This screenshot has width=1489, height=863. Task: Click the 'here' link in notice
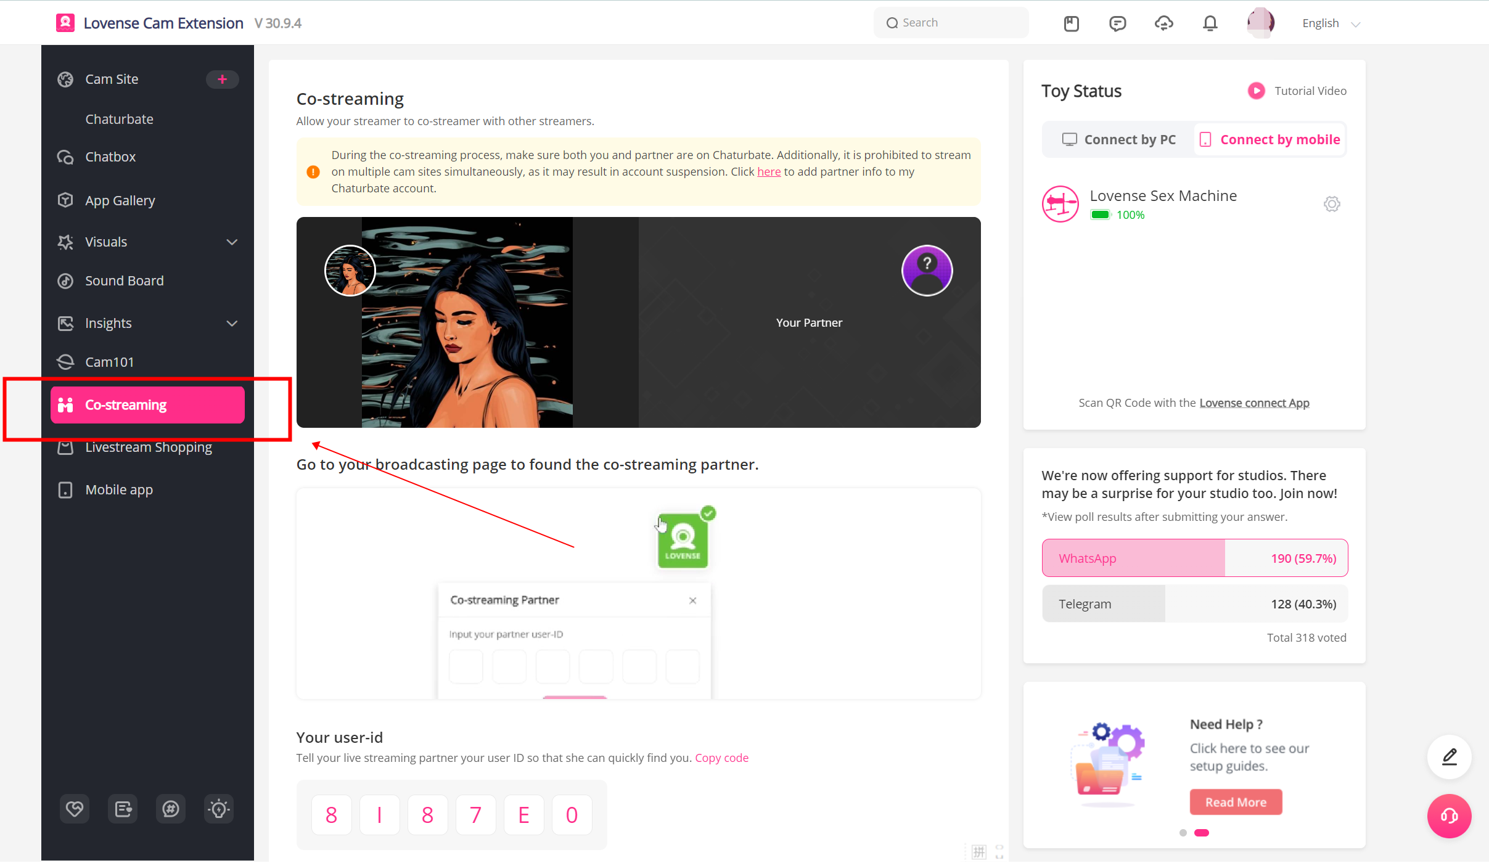click(769, 172)
